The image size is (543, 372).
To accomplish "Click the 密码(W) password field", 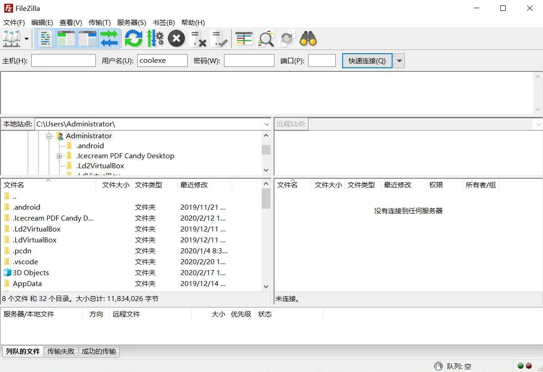I will tap(249, 60).
